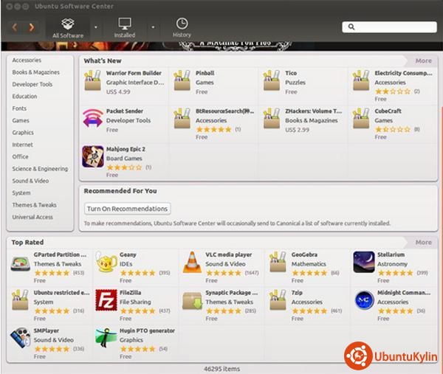Open the Mahjong Epic 2 icon
Screen dimensions: 443x374
(93, 156)
